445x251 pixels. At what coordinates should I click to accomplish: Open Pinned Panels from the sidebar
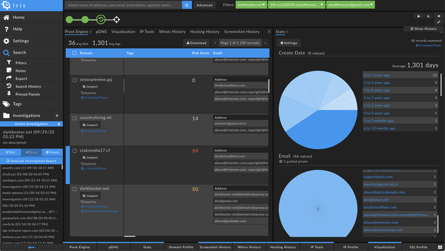point(28,94)
